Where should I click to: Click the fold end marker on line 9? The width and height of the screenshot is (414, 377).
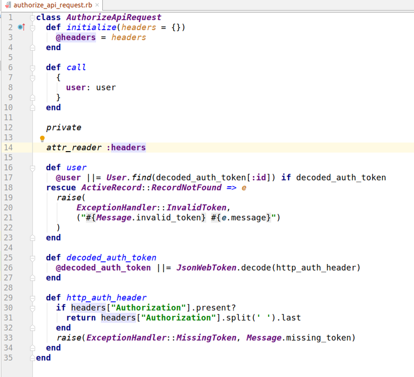[33, 98]
